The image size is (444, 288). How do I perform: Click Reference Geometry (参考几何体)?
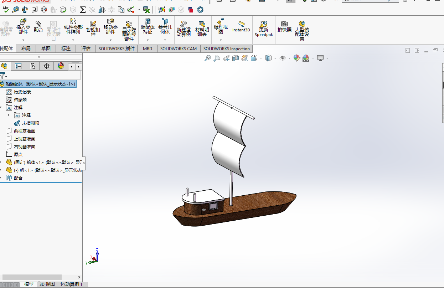pos(165,27)
